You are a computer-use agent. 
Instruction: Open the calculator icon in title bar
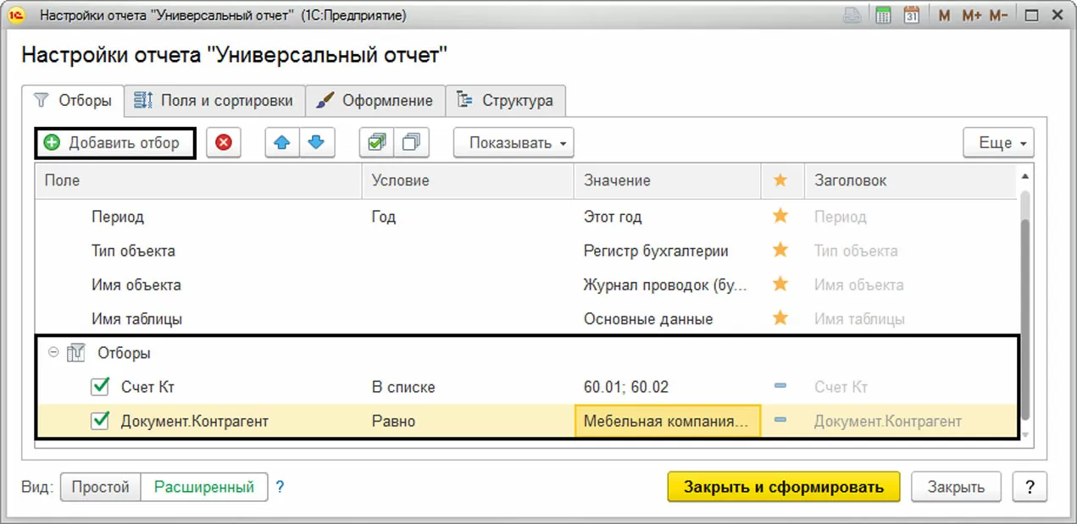coord(884,16)
